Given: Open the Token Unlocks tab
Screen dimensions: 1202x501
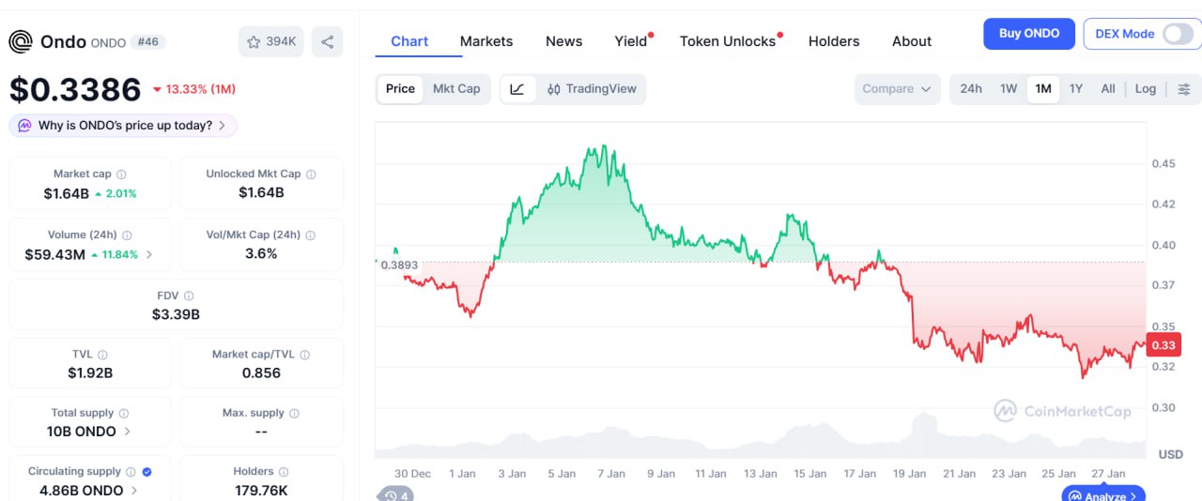Looking at the screenshot, I should (x=728, y=41).
